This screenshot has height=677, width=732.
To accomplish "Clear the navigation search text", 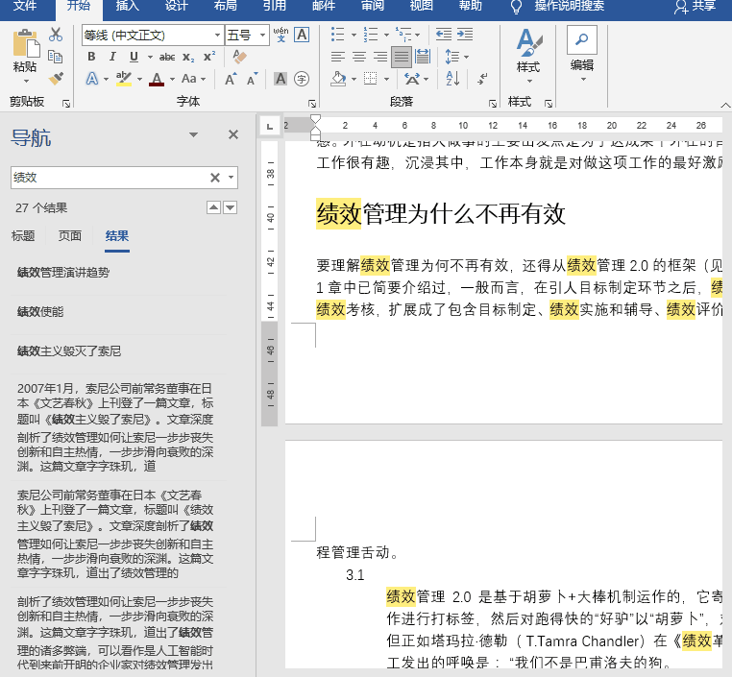I will coord(215,178).
